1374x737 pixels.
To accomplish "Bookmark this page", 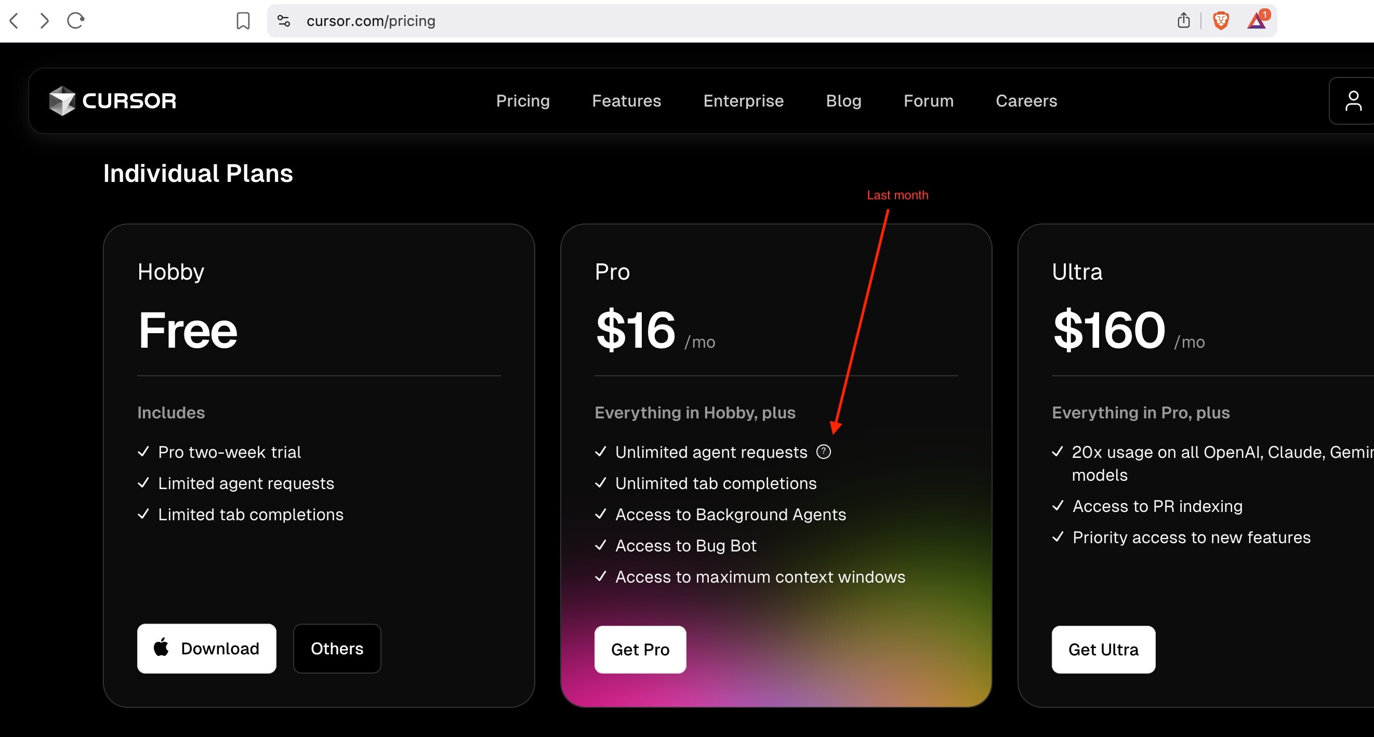I will 243,21.
